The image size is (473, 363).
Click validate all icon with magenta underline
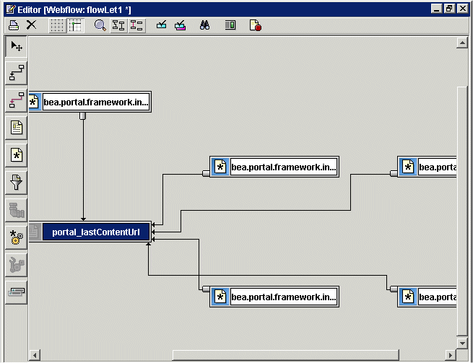click(x=180, y=25)
